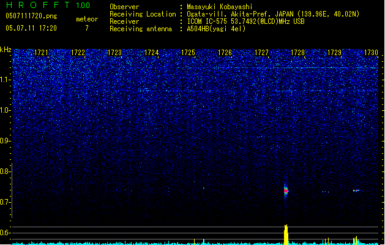
Task: Click the ICOM IC-575 receiver description
Action: point(245,21)
